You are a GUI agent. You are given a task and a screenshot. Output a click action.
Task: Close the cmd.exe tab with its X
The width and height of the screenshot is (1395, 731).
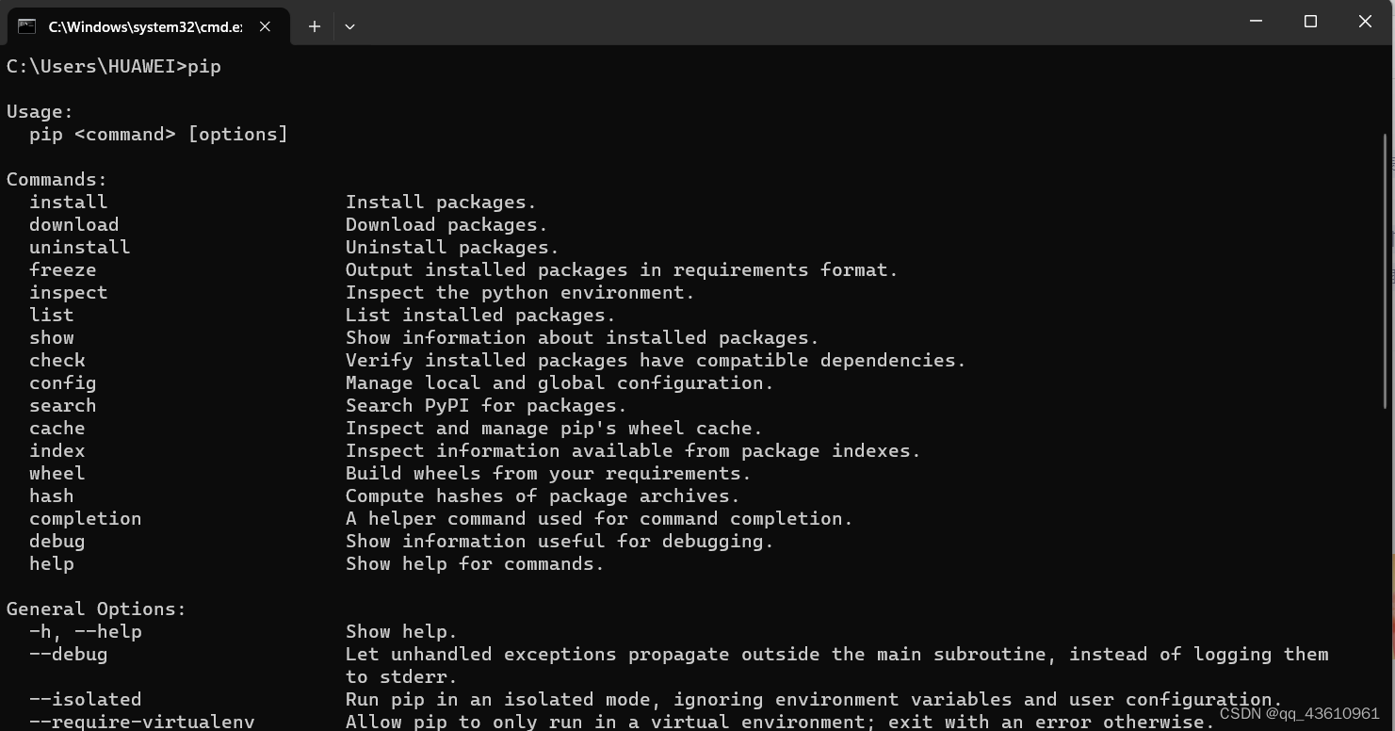click(x=264, y=26)
